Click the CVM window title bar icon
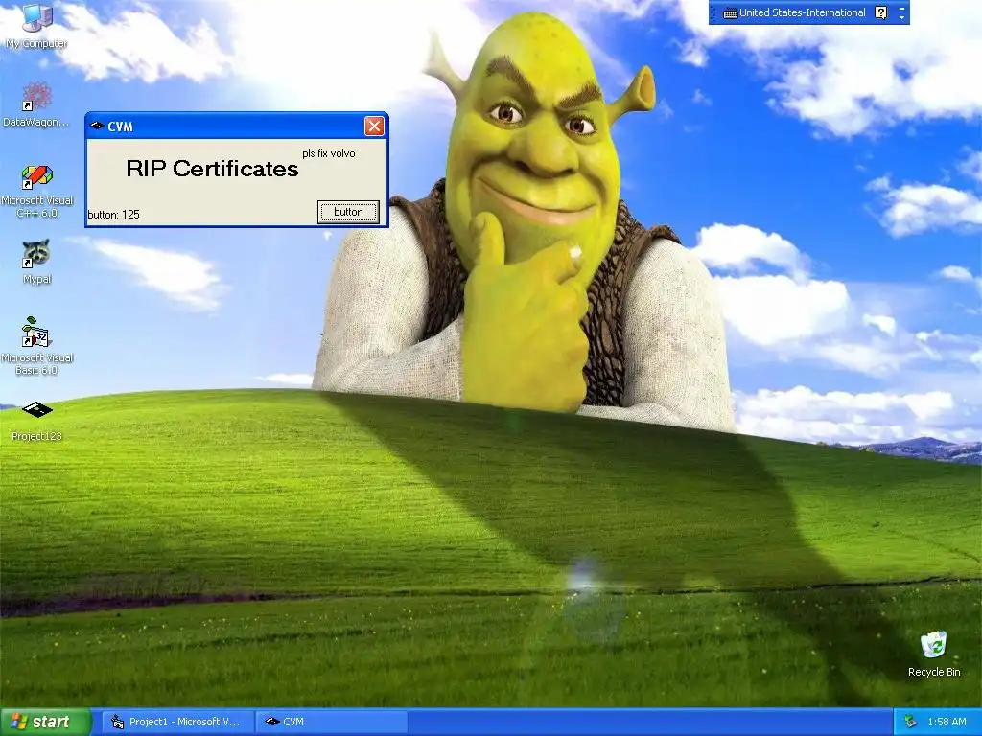 [x=97, y=126]
